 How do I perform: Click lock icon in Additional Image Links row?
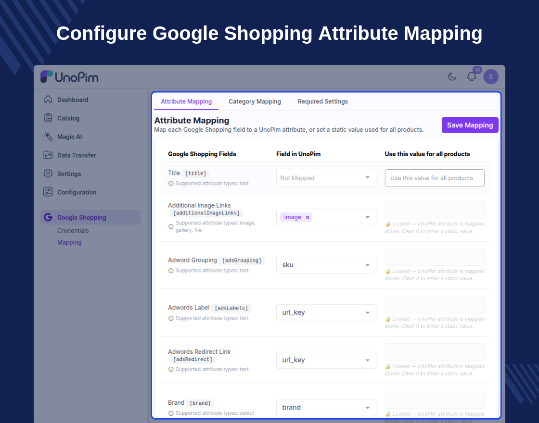(x=388, y=224)
